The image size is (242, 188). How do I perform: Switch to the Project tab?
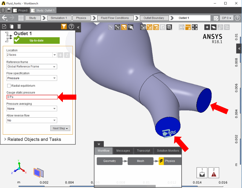tap(21, 10)
